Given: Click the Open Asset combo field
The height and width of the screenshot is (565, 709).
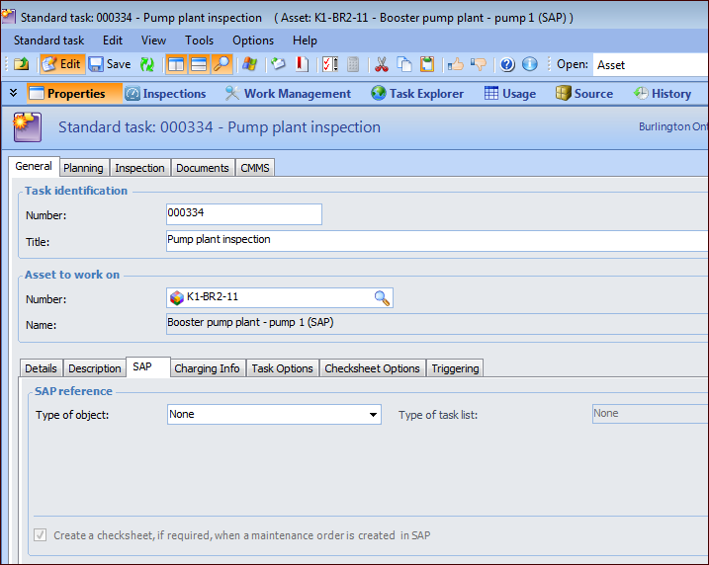Looking at the screenshot, I should 651,65.
